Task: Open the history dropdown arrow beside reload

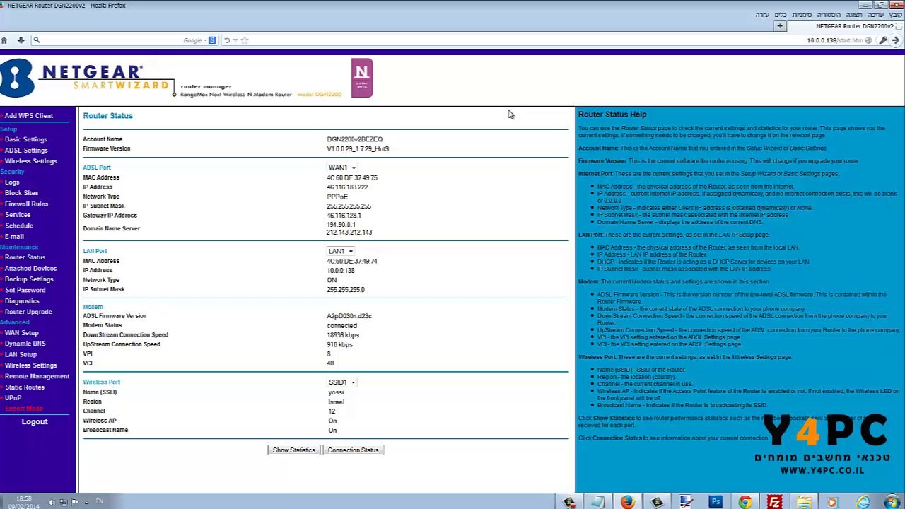Action: (x=235, y=40)
